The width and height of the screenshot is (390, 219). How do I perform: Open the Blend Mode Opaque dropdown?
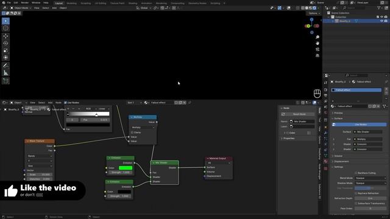pos(370,178)
